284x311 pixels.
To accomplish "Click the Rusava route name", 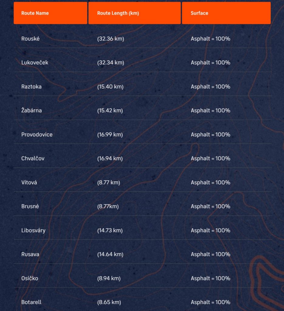I will (30, 254).
